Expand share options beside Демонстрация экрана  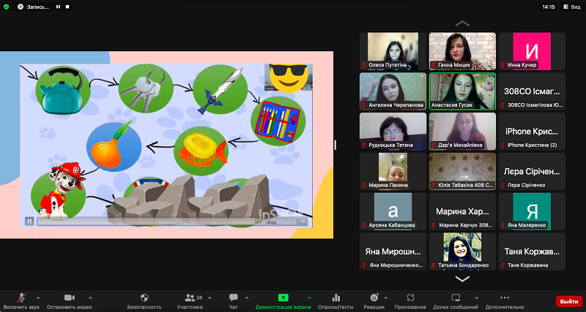tap(309, 297)
